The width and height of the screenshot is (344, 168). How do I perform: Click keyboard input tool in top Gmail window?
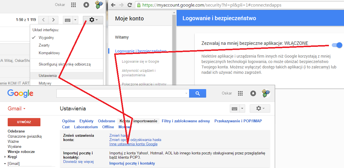point(68,20)
